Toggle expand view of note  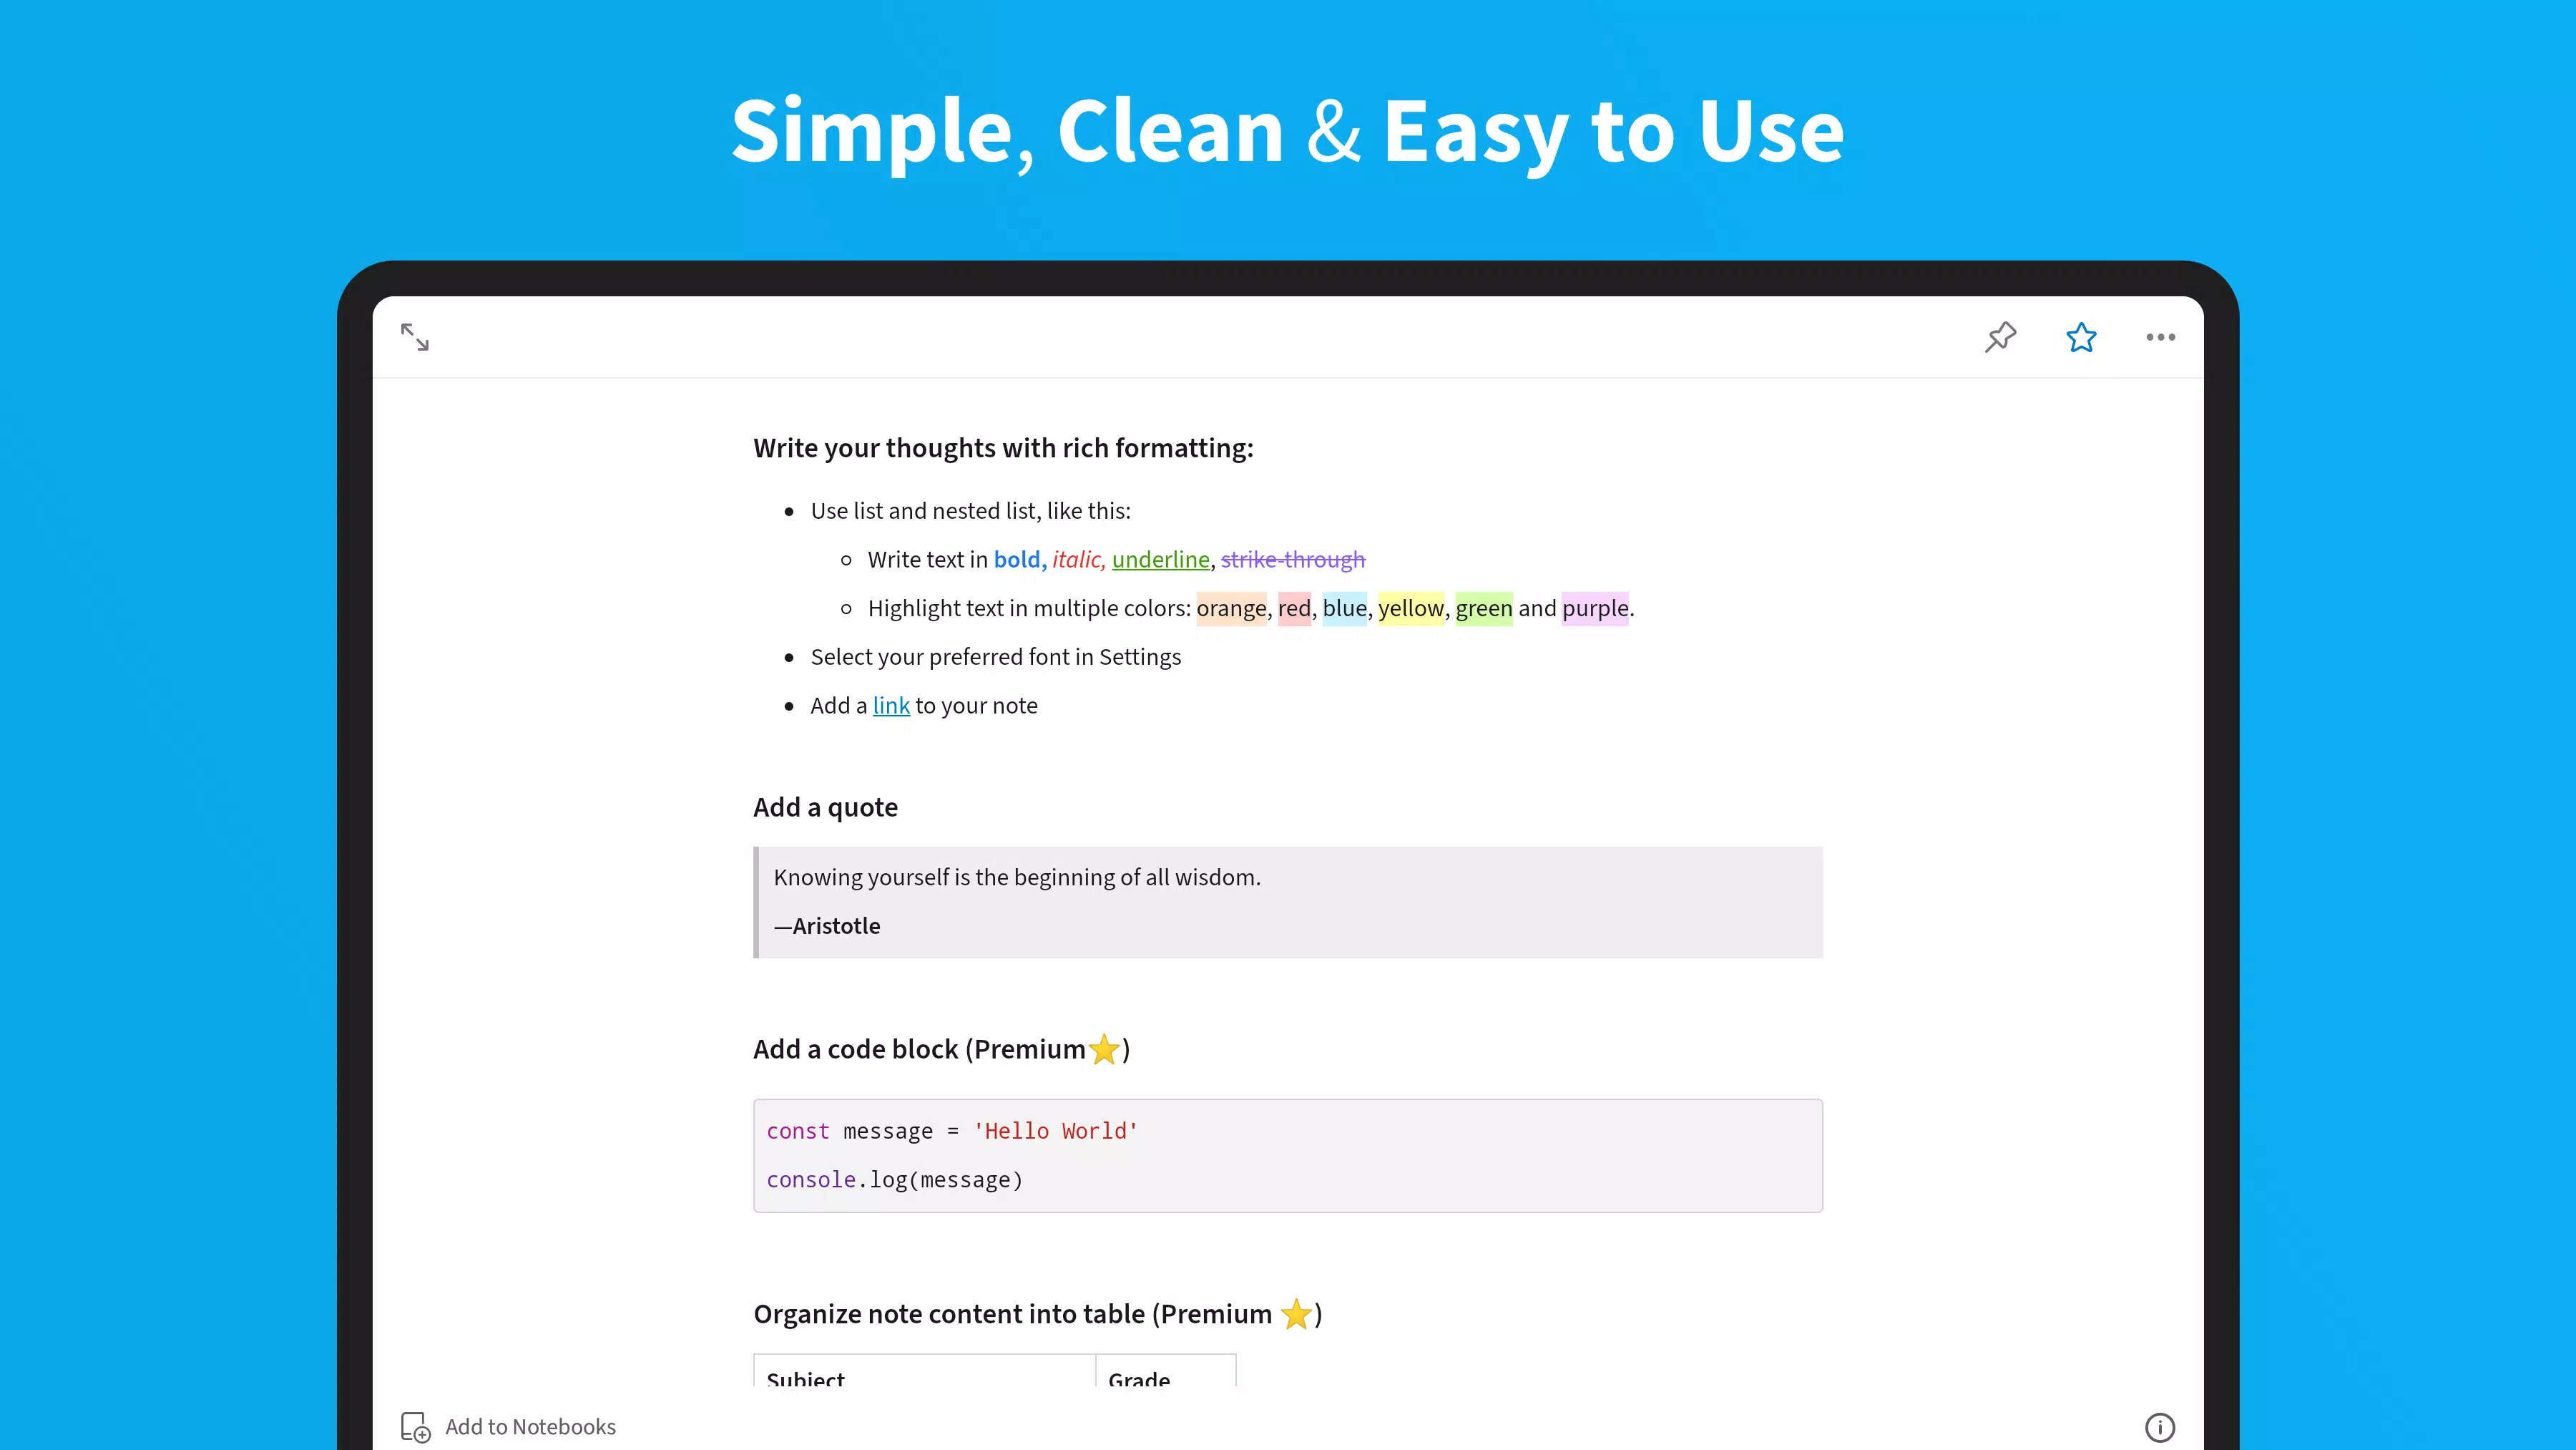pyautogui.click(x=414, y=336)
